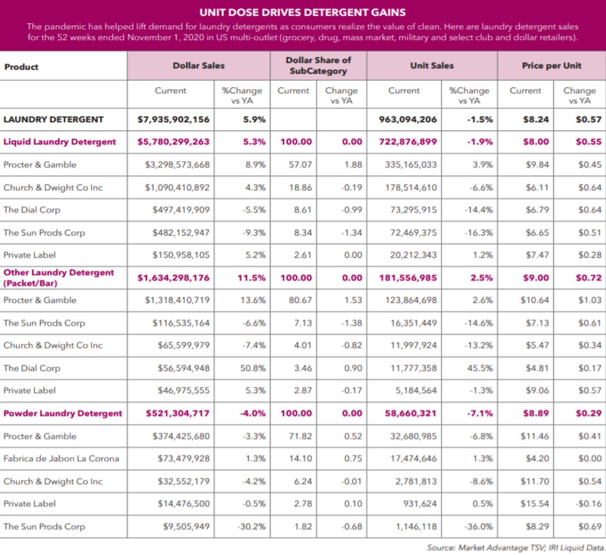Viewport: 606px width, 555px height.
Task: Click the 'LAUNDRY DETERGENT' total row label
Action: 53,120
